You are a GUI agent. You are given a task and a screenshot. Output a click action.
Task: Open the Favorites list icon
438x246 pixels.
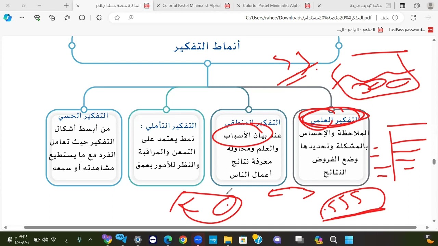67,18
